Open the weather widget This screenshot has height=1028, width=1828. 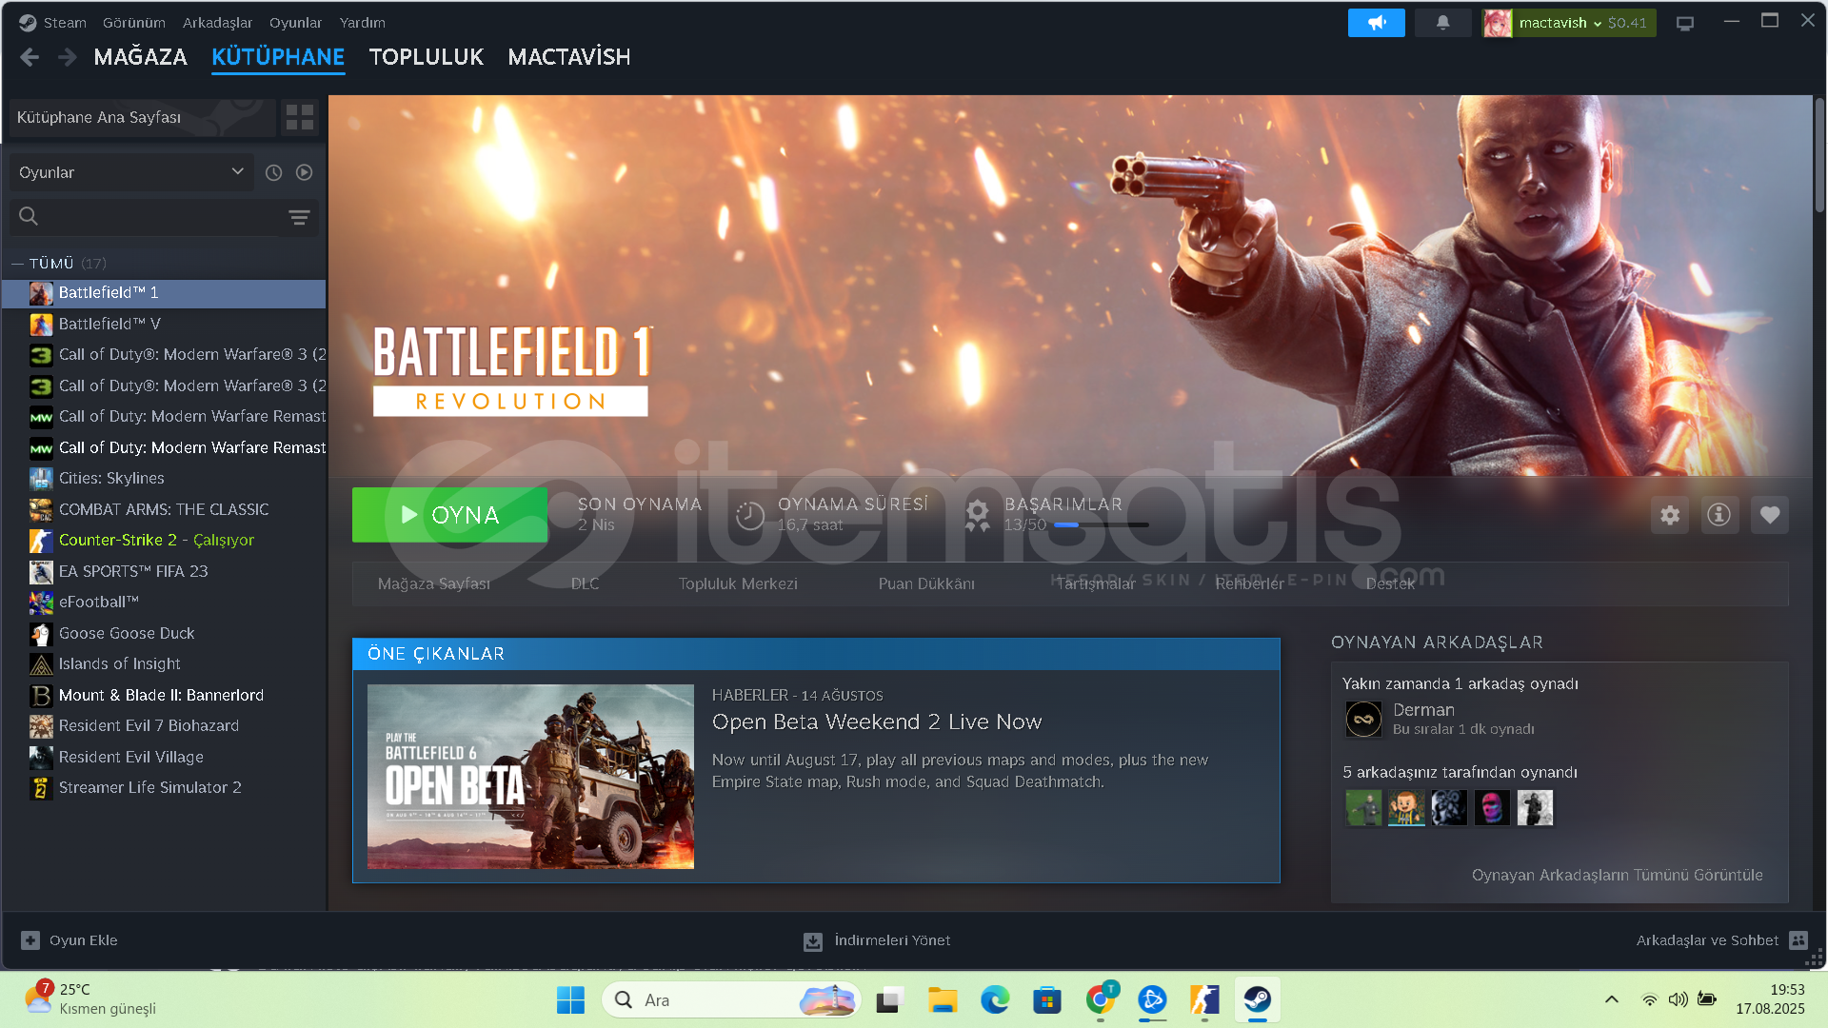pyautogui.click(x=91, y=999)
